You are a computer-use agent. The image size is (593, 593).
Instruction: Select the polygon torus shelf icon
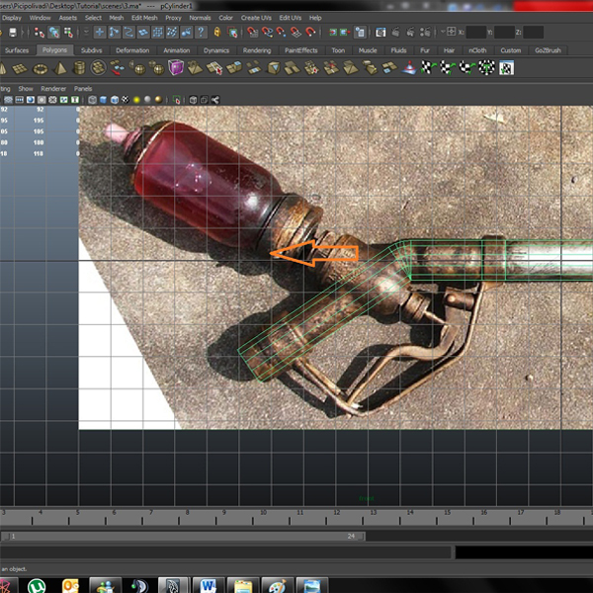(x=41, y=68)
